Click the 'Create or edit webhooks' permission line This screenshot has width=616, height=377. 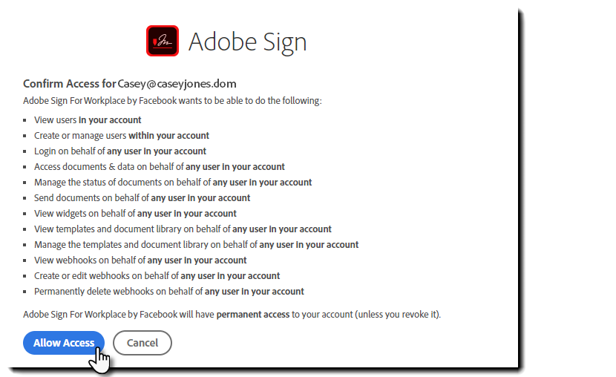[157, 276]
